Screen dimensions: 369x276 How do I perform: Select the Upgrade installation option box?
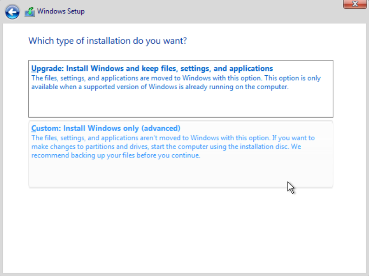[181, 89]
